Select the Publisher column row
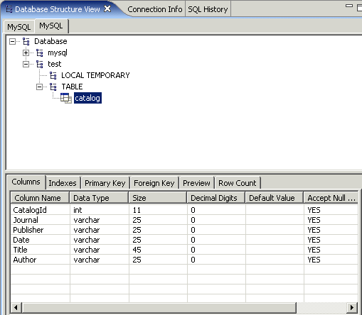Viewport: 362px width, 315px height. (184, 230)
